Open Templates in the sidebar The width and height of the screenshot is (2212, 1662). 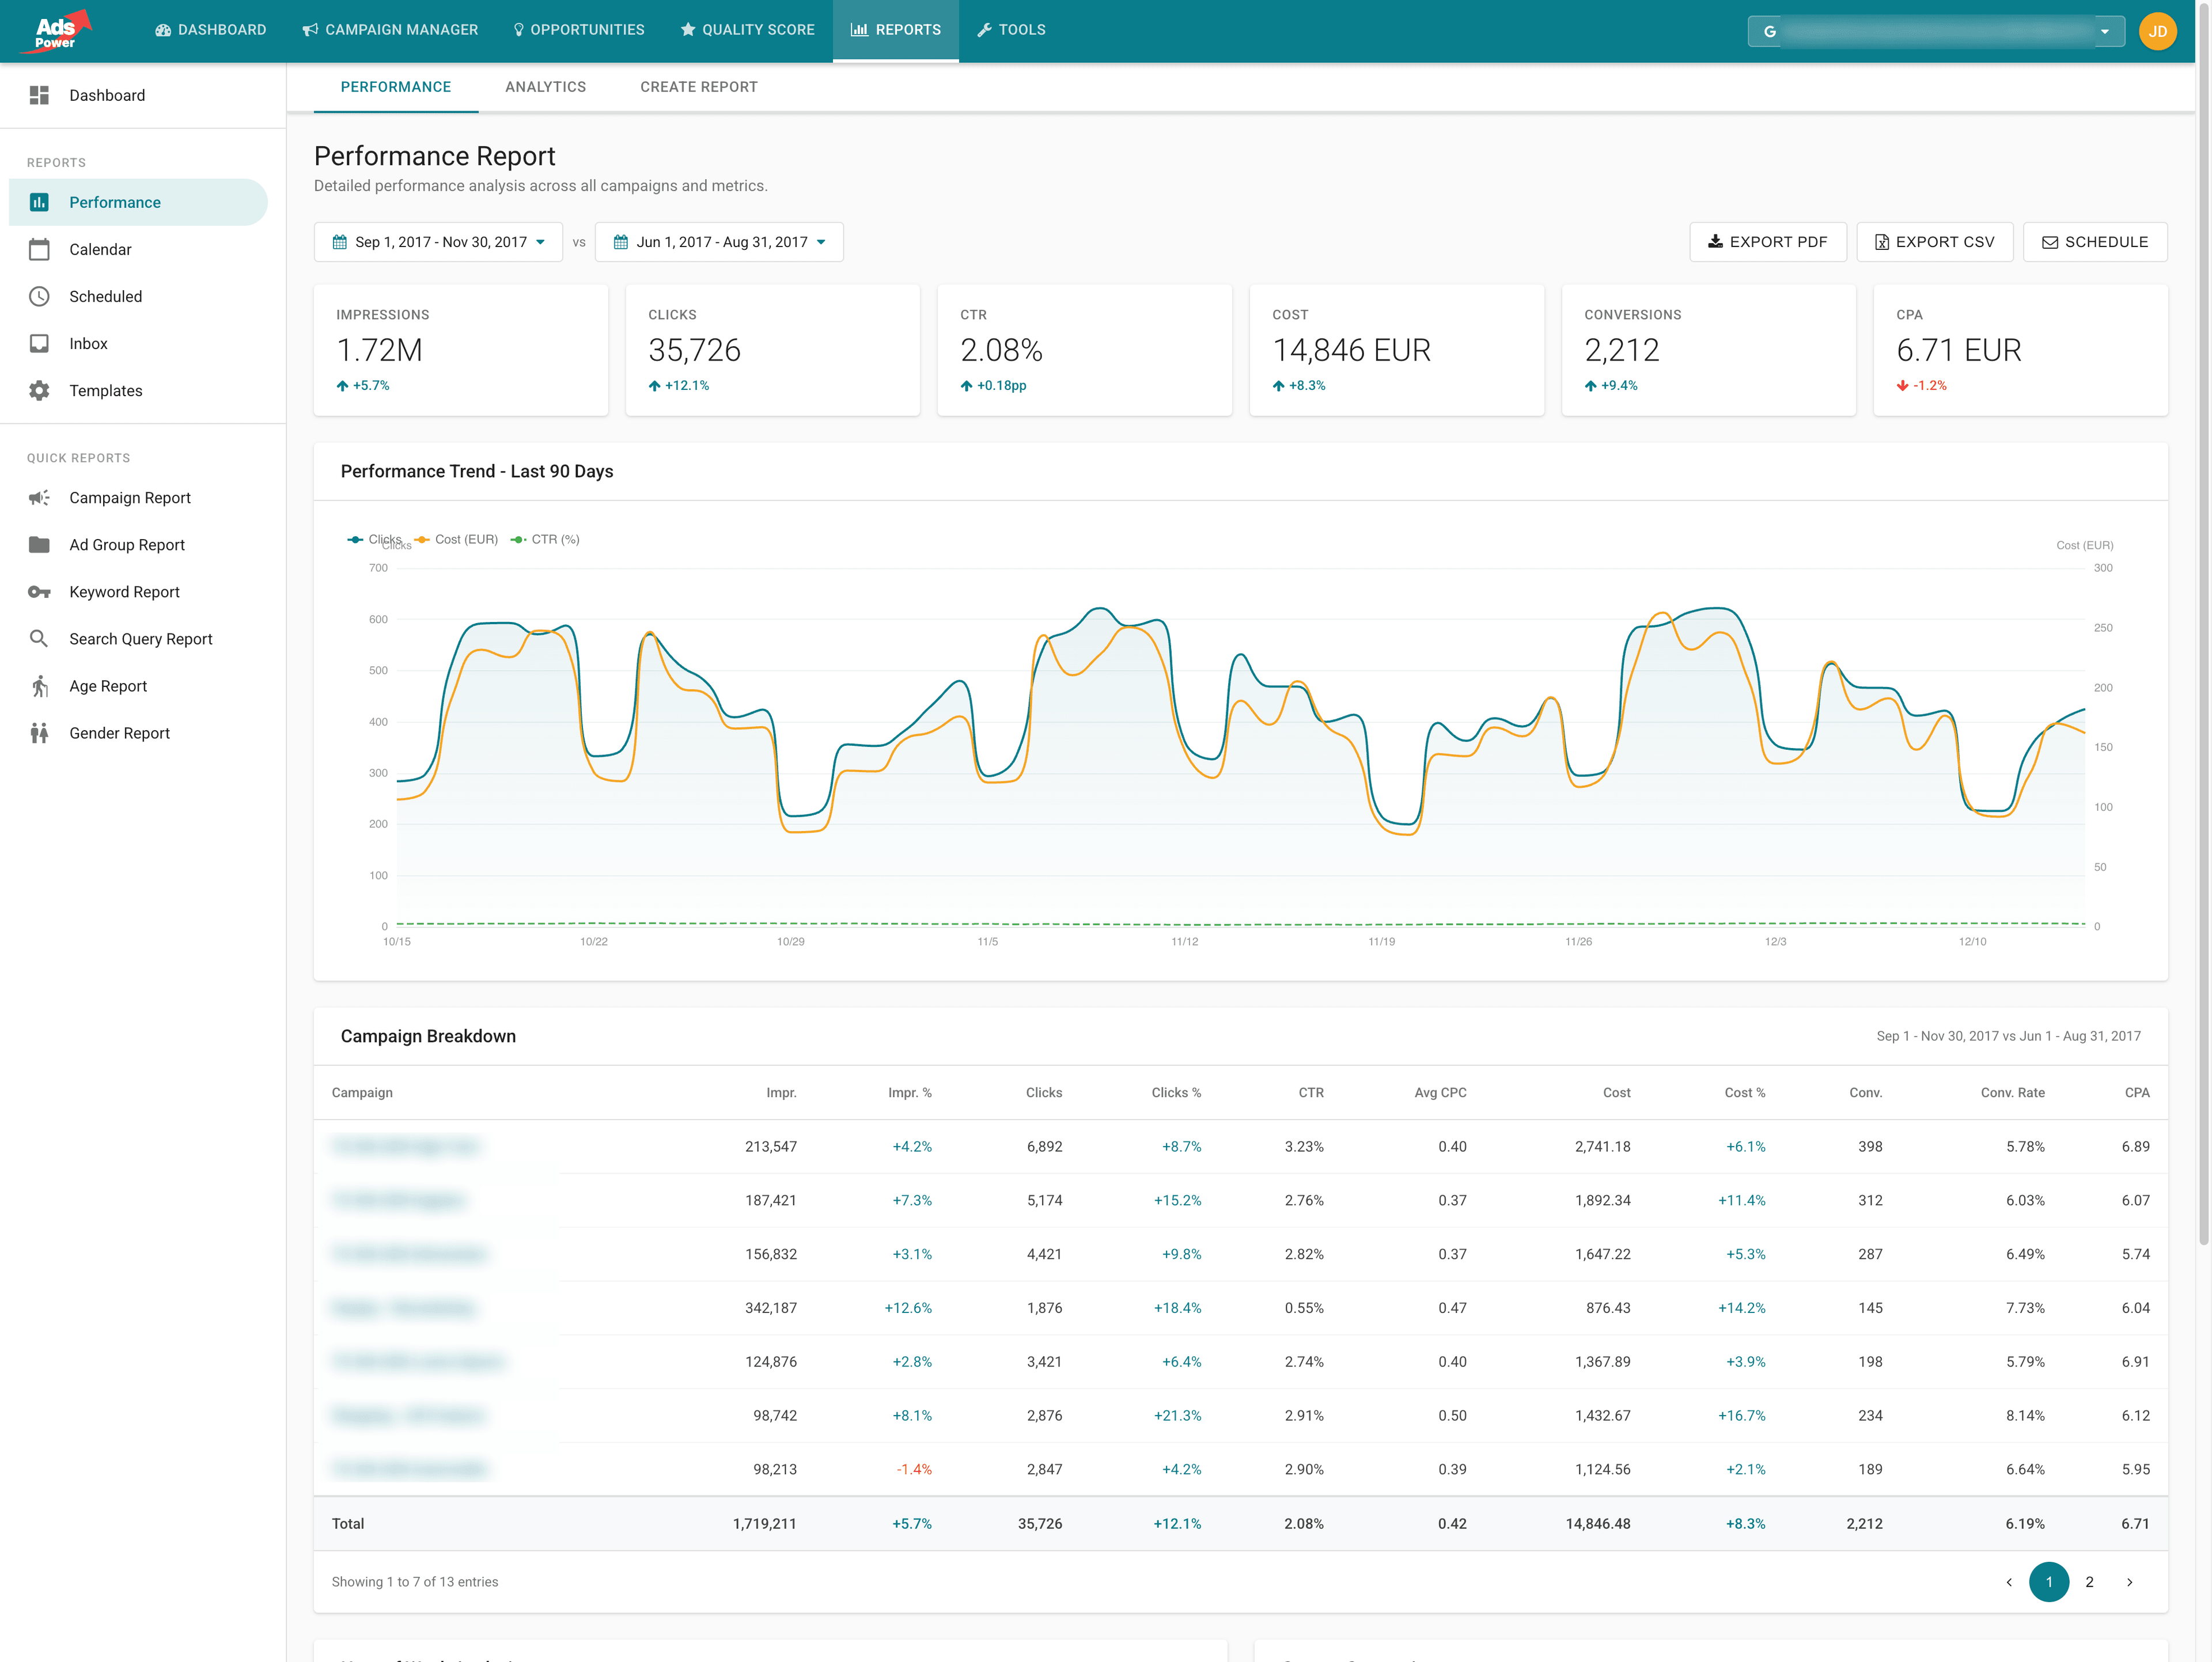pos(105,390)
